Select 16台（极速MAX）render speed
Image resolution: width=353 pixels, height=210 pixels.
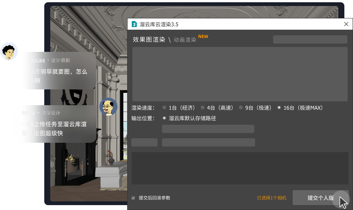pyautogui.click(x=279, y=108)
